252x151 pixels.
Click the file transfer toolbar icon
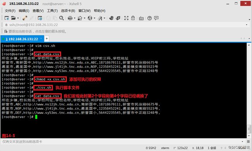pyautogui.click(x=80, y=18)
